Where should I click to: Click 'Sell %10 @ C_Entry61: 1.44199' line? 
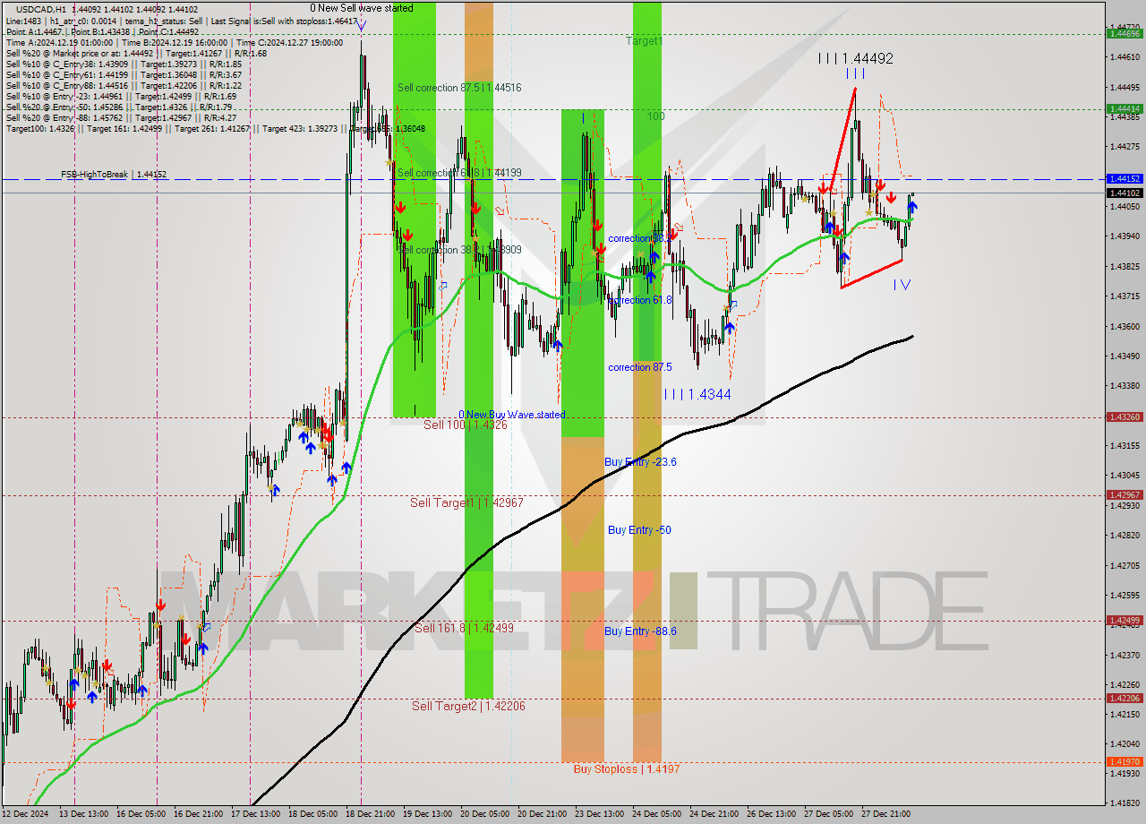point(124,74)
